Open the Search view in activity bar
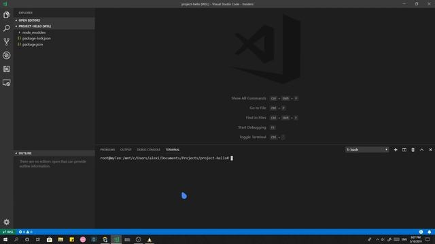 pos(6,28)
